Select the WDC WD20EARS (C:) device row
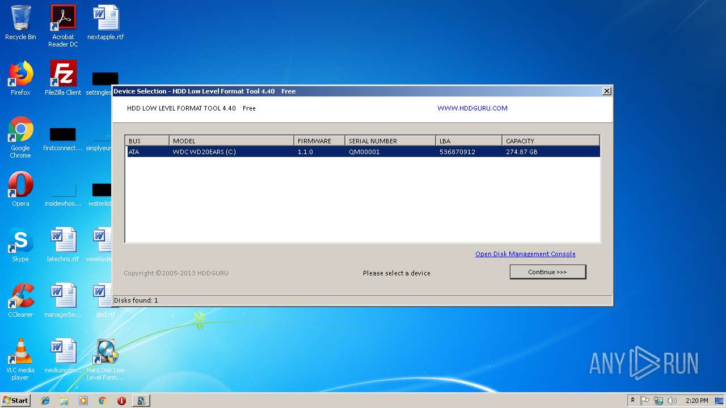This screenshot has width=726, height=408. (362, 152)
